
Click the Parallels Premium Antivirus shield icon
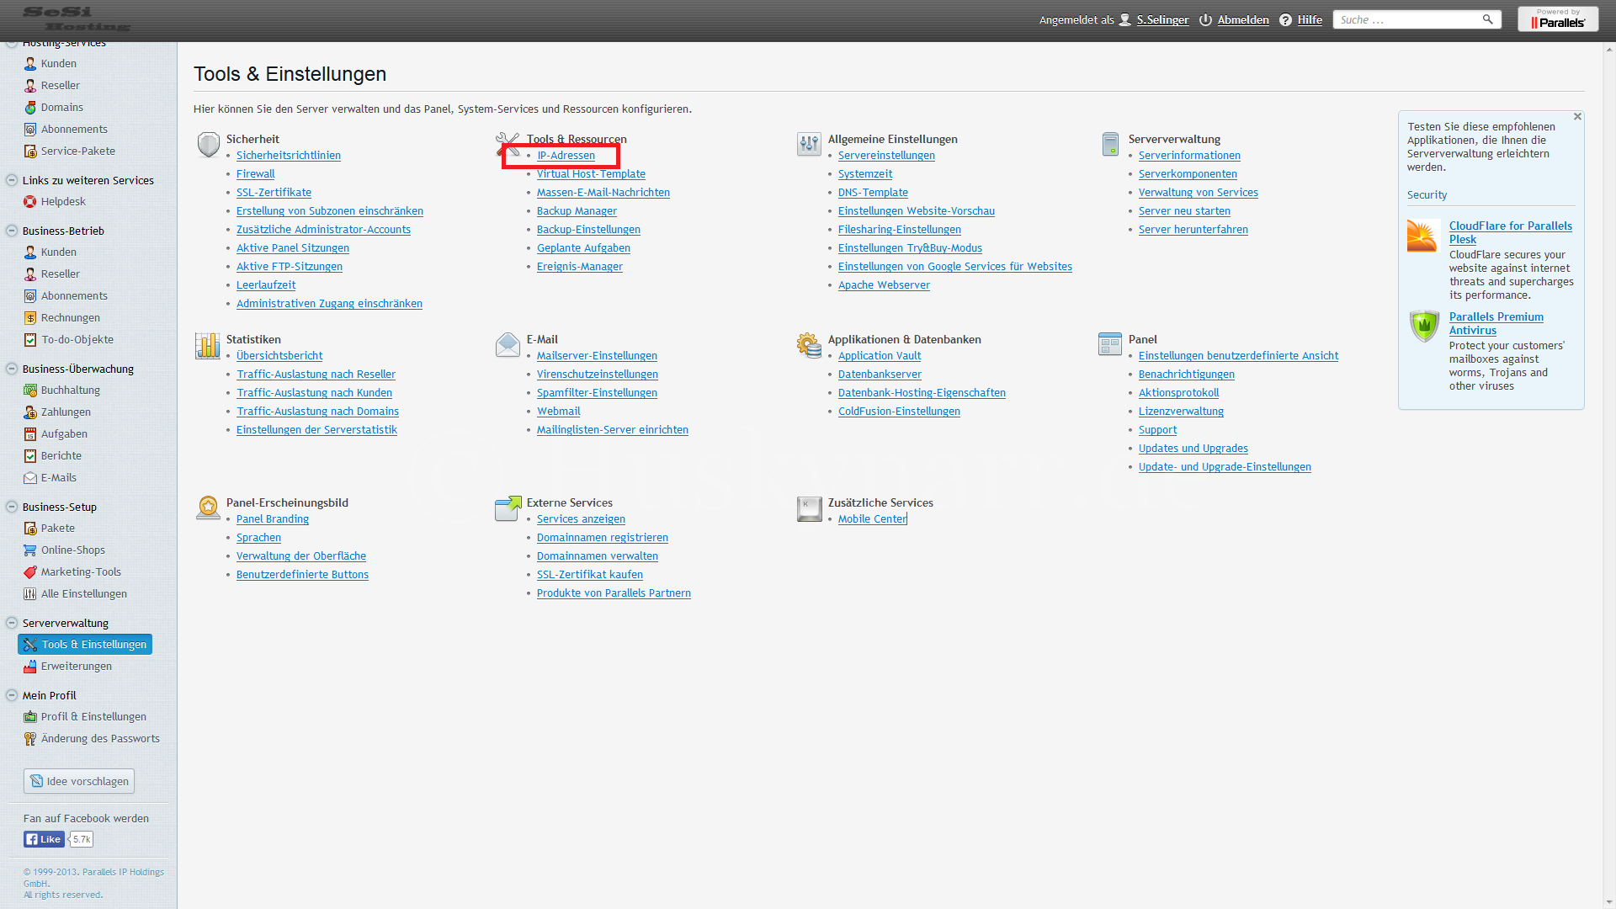coord(1424,326)
